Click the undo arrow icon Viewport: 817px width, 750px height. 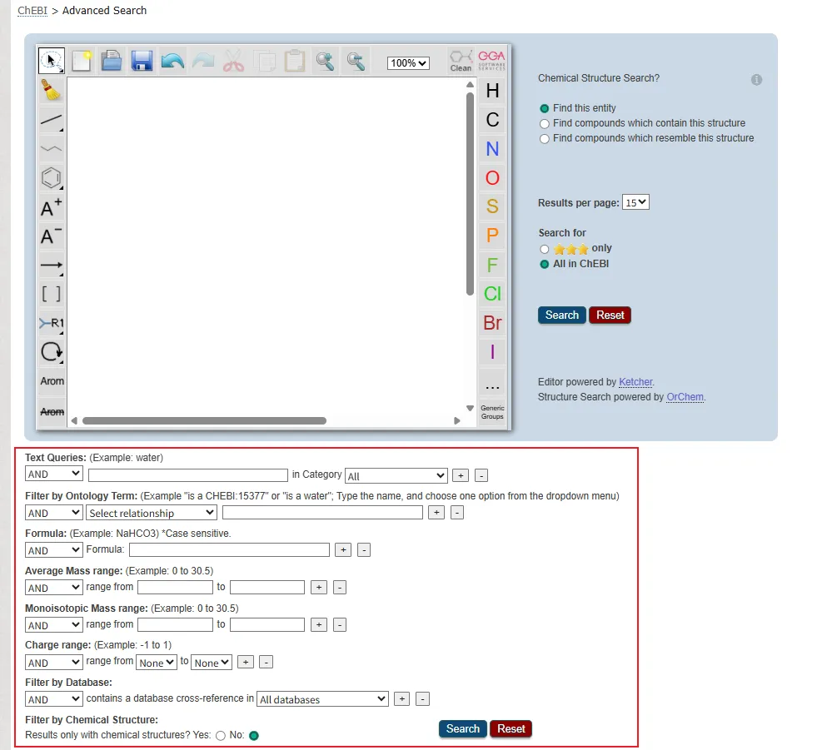(x=172, y=61)
